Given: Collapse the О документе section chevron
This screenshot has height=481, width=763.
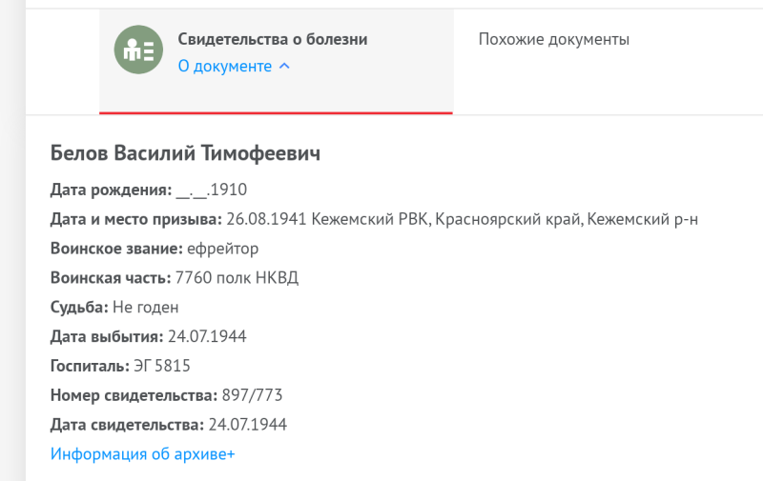Looking at the screenshot, I should [x=284, y=66].
